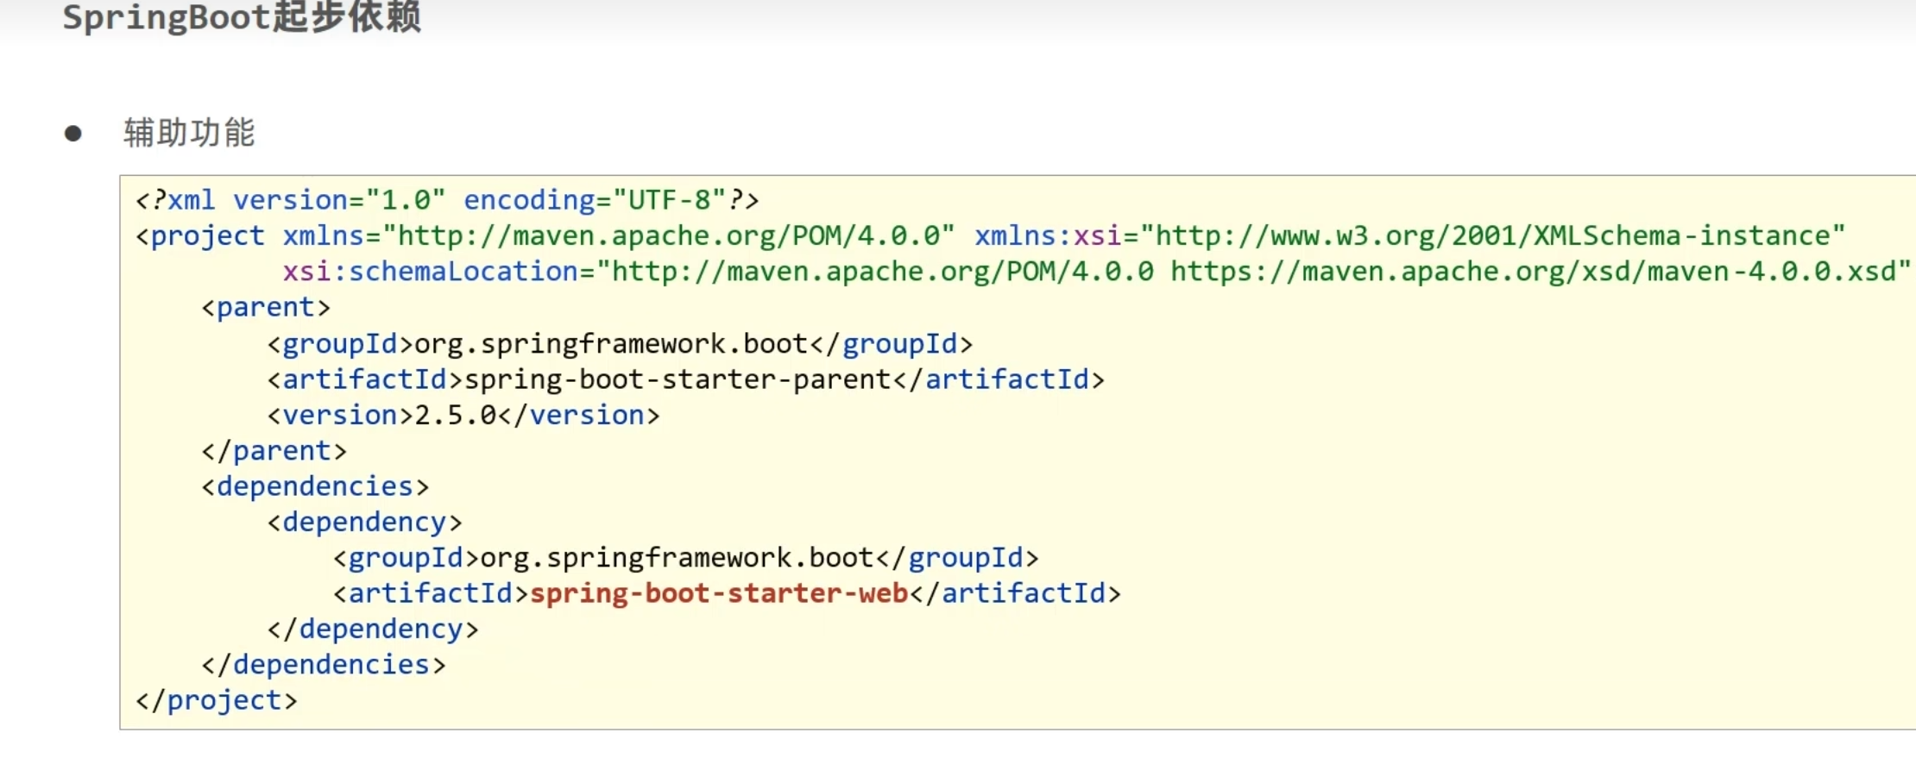Select the red text "spring-boot-starter-web"
Screen dimensions: 1916x783
tap(719, 593)
